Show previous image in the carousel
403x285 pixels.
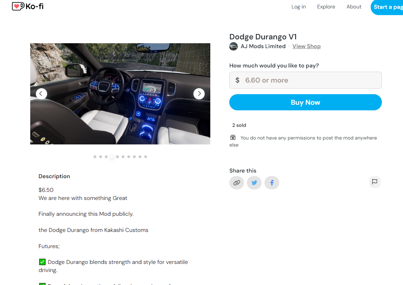coord(41,94)
